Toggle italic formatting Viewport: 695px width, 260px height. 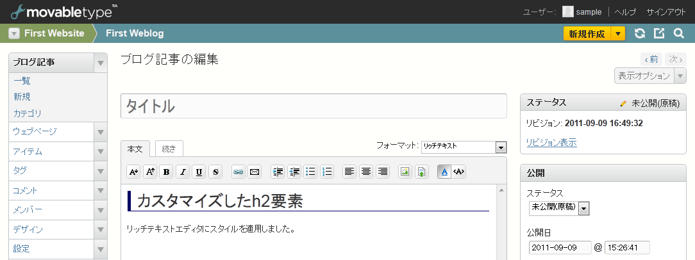(183, 172)
